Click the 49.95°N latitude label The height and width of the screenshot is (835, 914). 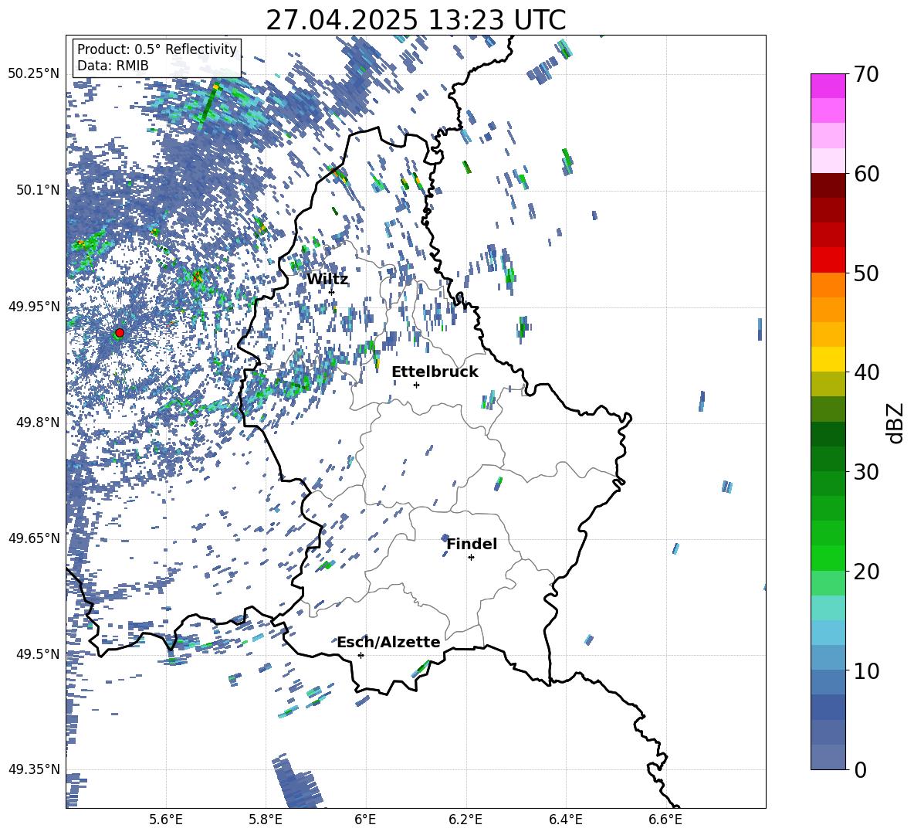[x=34, y=306]
